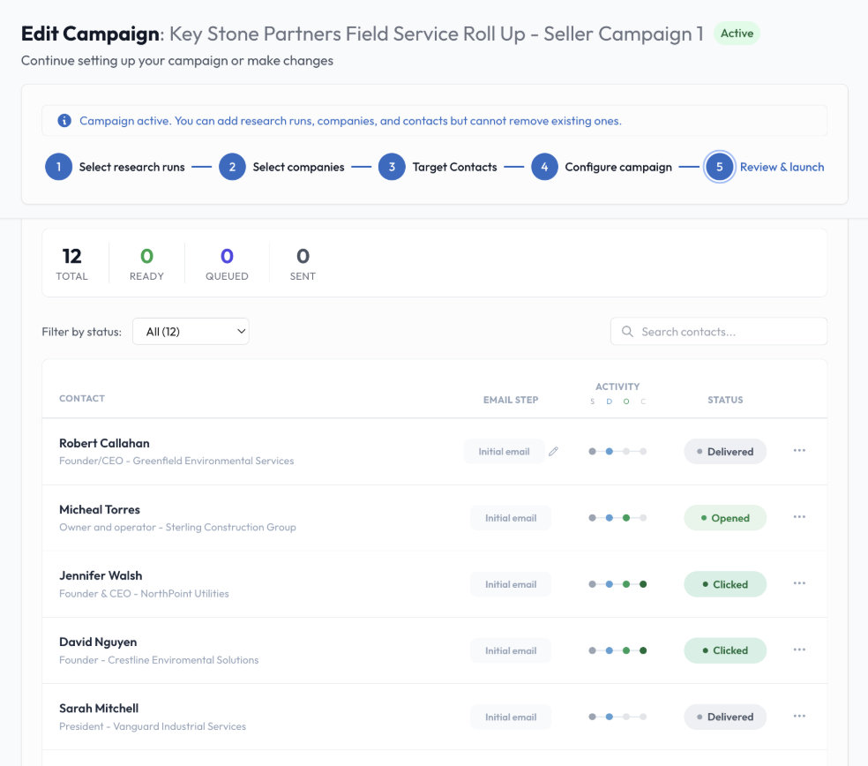
Task: Click the Edit Campaign title text
Action: point(90,34)
